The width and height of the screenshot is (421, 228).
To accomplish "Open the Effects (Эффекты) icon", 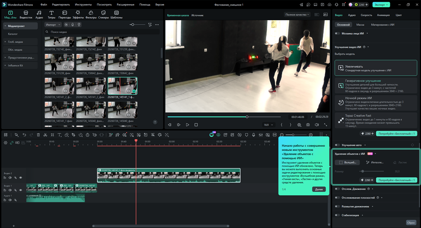I will coord(78,15).
